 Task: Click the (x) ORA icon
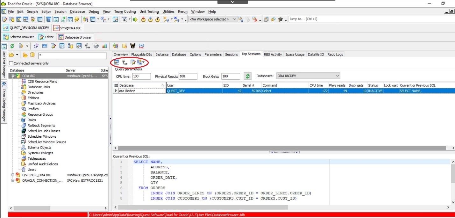[x=142, y=46]
